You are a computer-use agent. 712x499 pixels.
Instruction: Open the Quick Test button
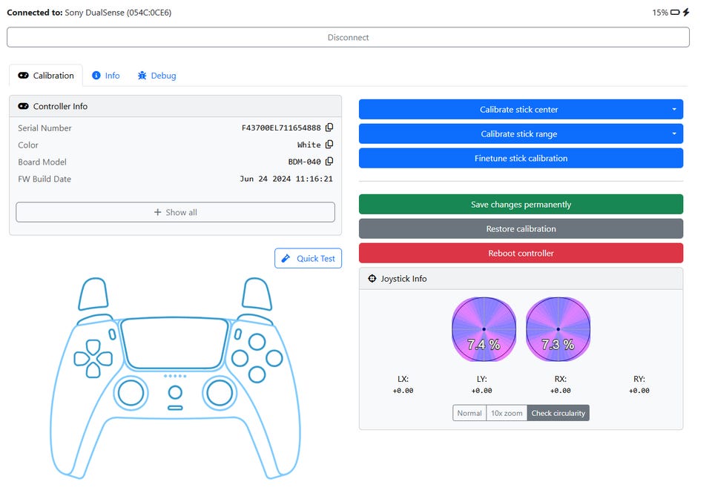pos(308,258)
